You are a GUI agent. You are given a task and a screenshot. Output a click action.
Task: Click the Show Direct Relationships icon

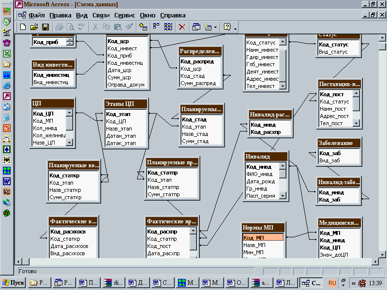click(156, 27)
